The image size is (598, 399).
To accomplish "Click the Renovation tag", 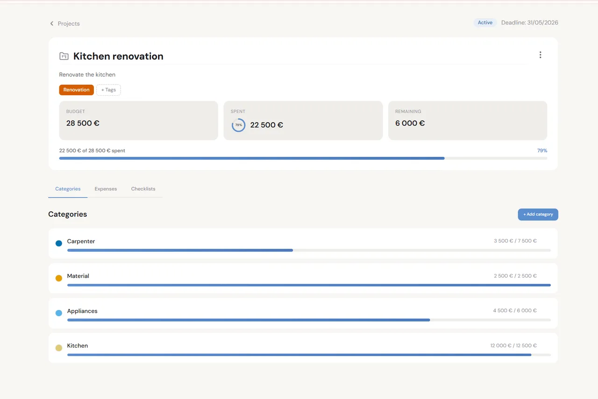I will (x=76, y=90).
